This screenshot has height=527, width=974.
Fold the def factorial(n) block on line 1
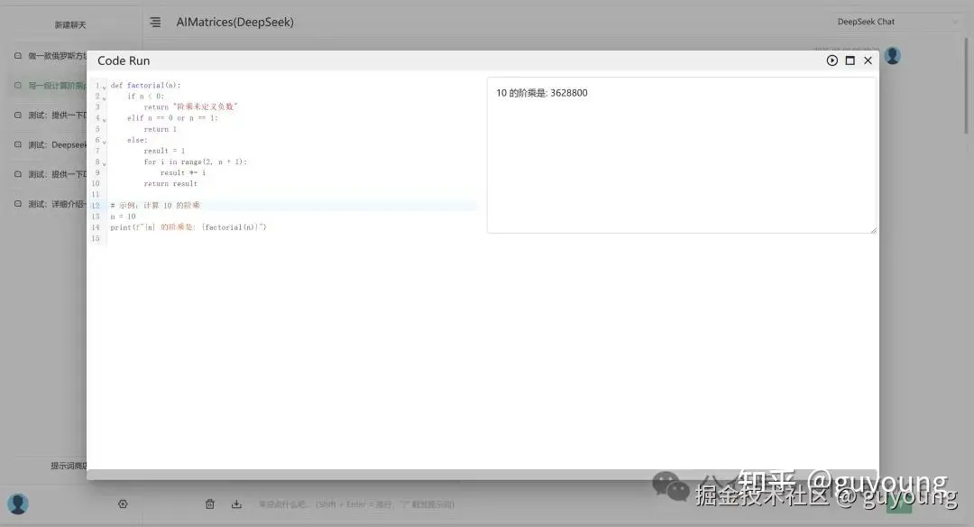[105, 87]
